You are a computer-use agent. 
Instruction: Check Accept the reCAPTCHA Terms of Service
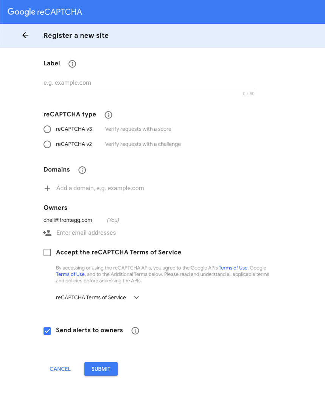(x=47, y=252)
